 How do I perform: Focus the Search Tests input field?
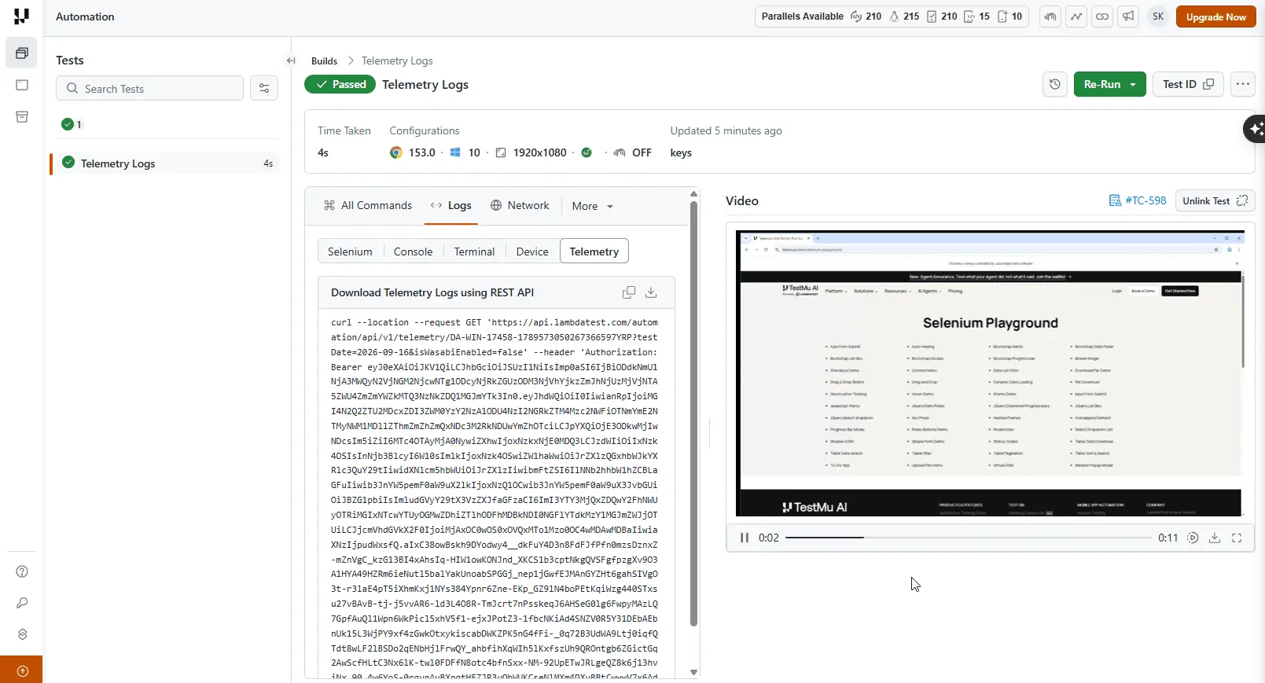(149, 89)
